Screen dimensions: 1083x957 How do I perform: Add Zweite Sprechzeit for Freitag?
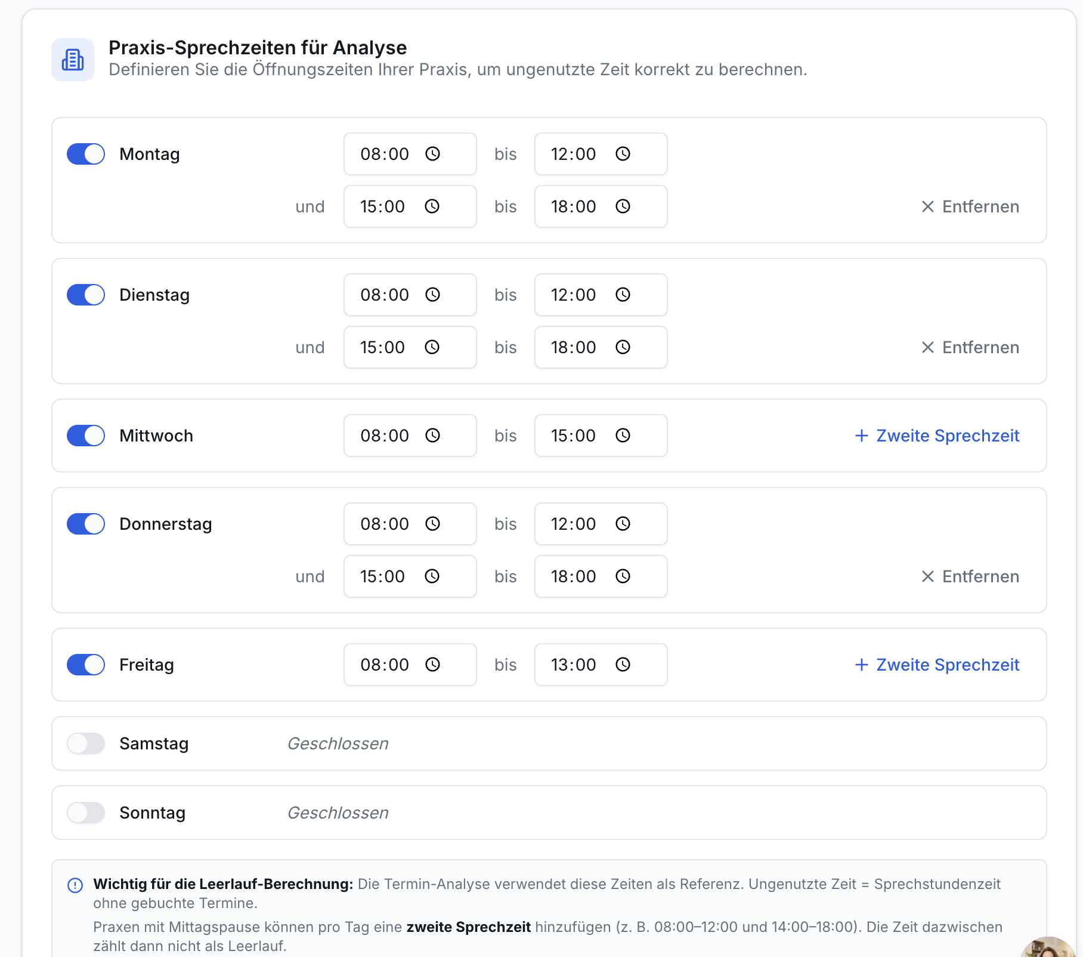(937, 665)
